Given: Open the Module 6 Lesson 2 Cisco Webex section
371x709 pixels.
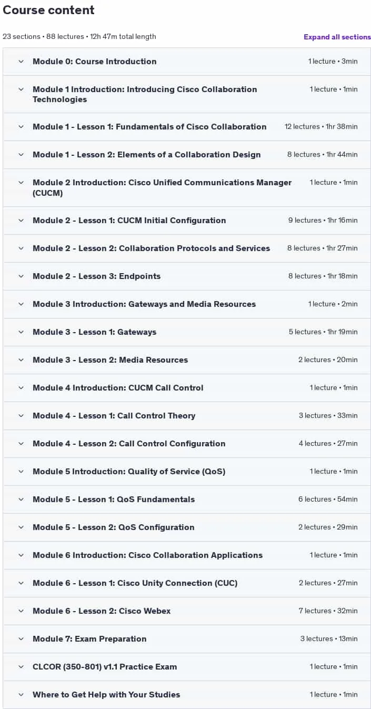Looking at the screenshot, I should [x=187, y=611].
